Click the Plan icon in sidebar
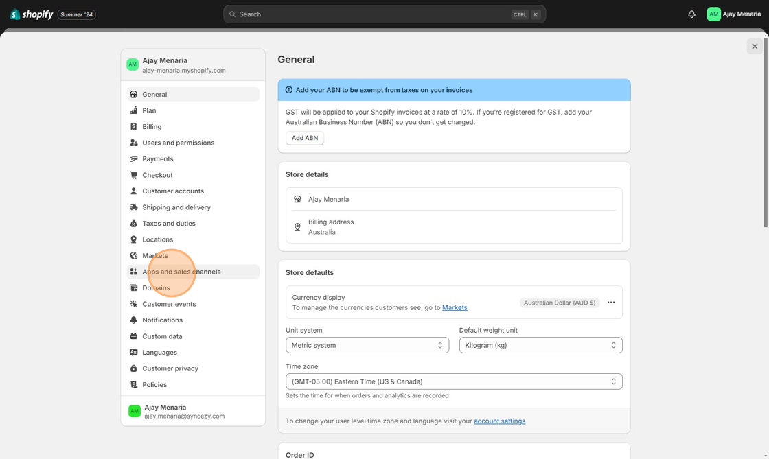Image resolution: width=769 pixels, height=459 pixels. click(x=134, y=110)
